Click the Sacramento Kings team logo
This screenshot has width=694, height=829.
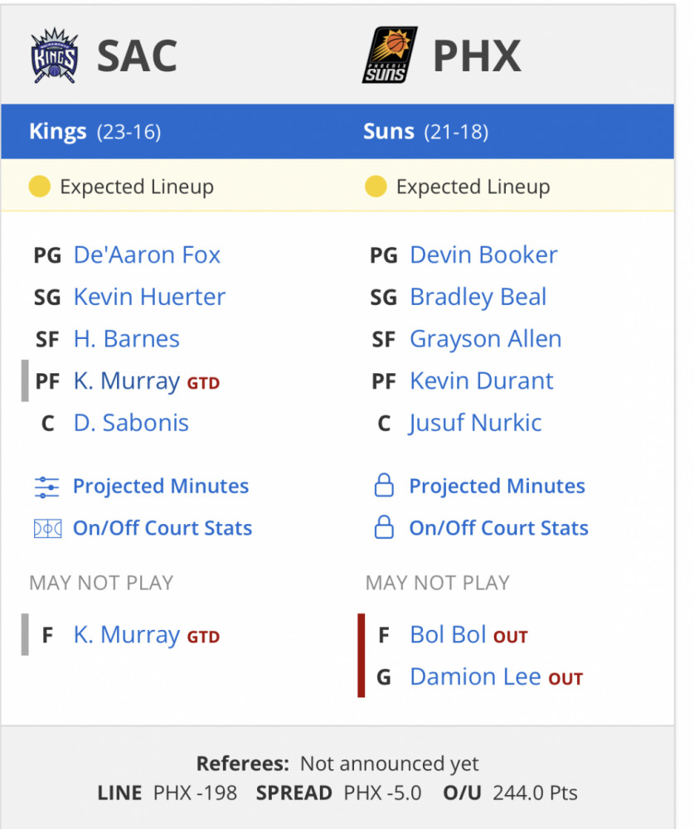[55, 56]
